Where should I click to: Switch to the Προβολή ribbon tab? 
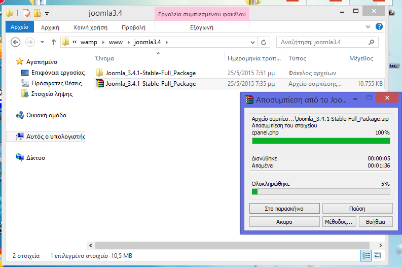coord(133,27)
